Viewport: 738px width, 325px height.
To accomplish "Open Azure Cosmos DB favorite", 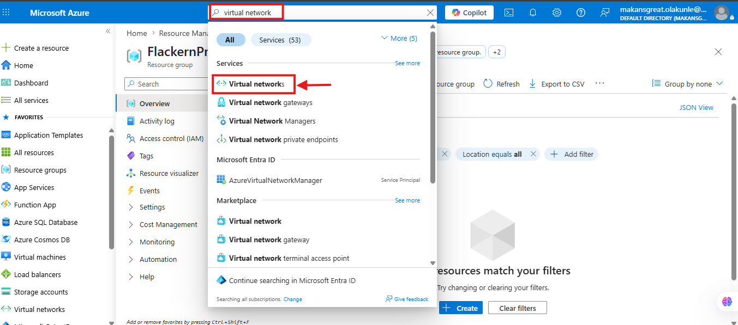I will pos(36,240).
